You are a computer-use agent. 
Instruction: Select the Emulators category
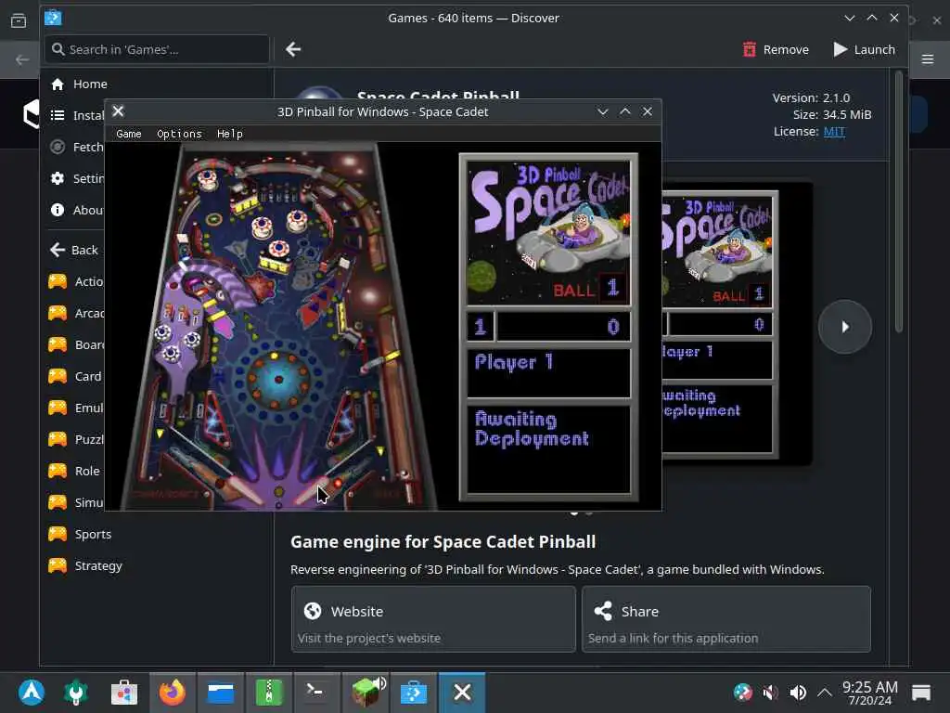click(x=75, y=408)
